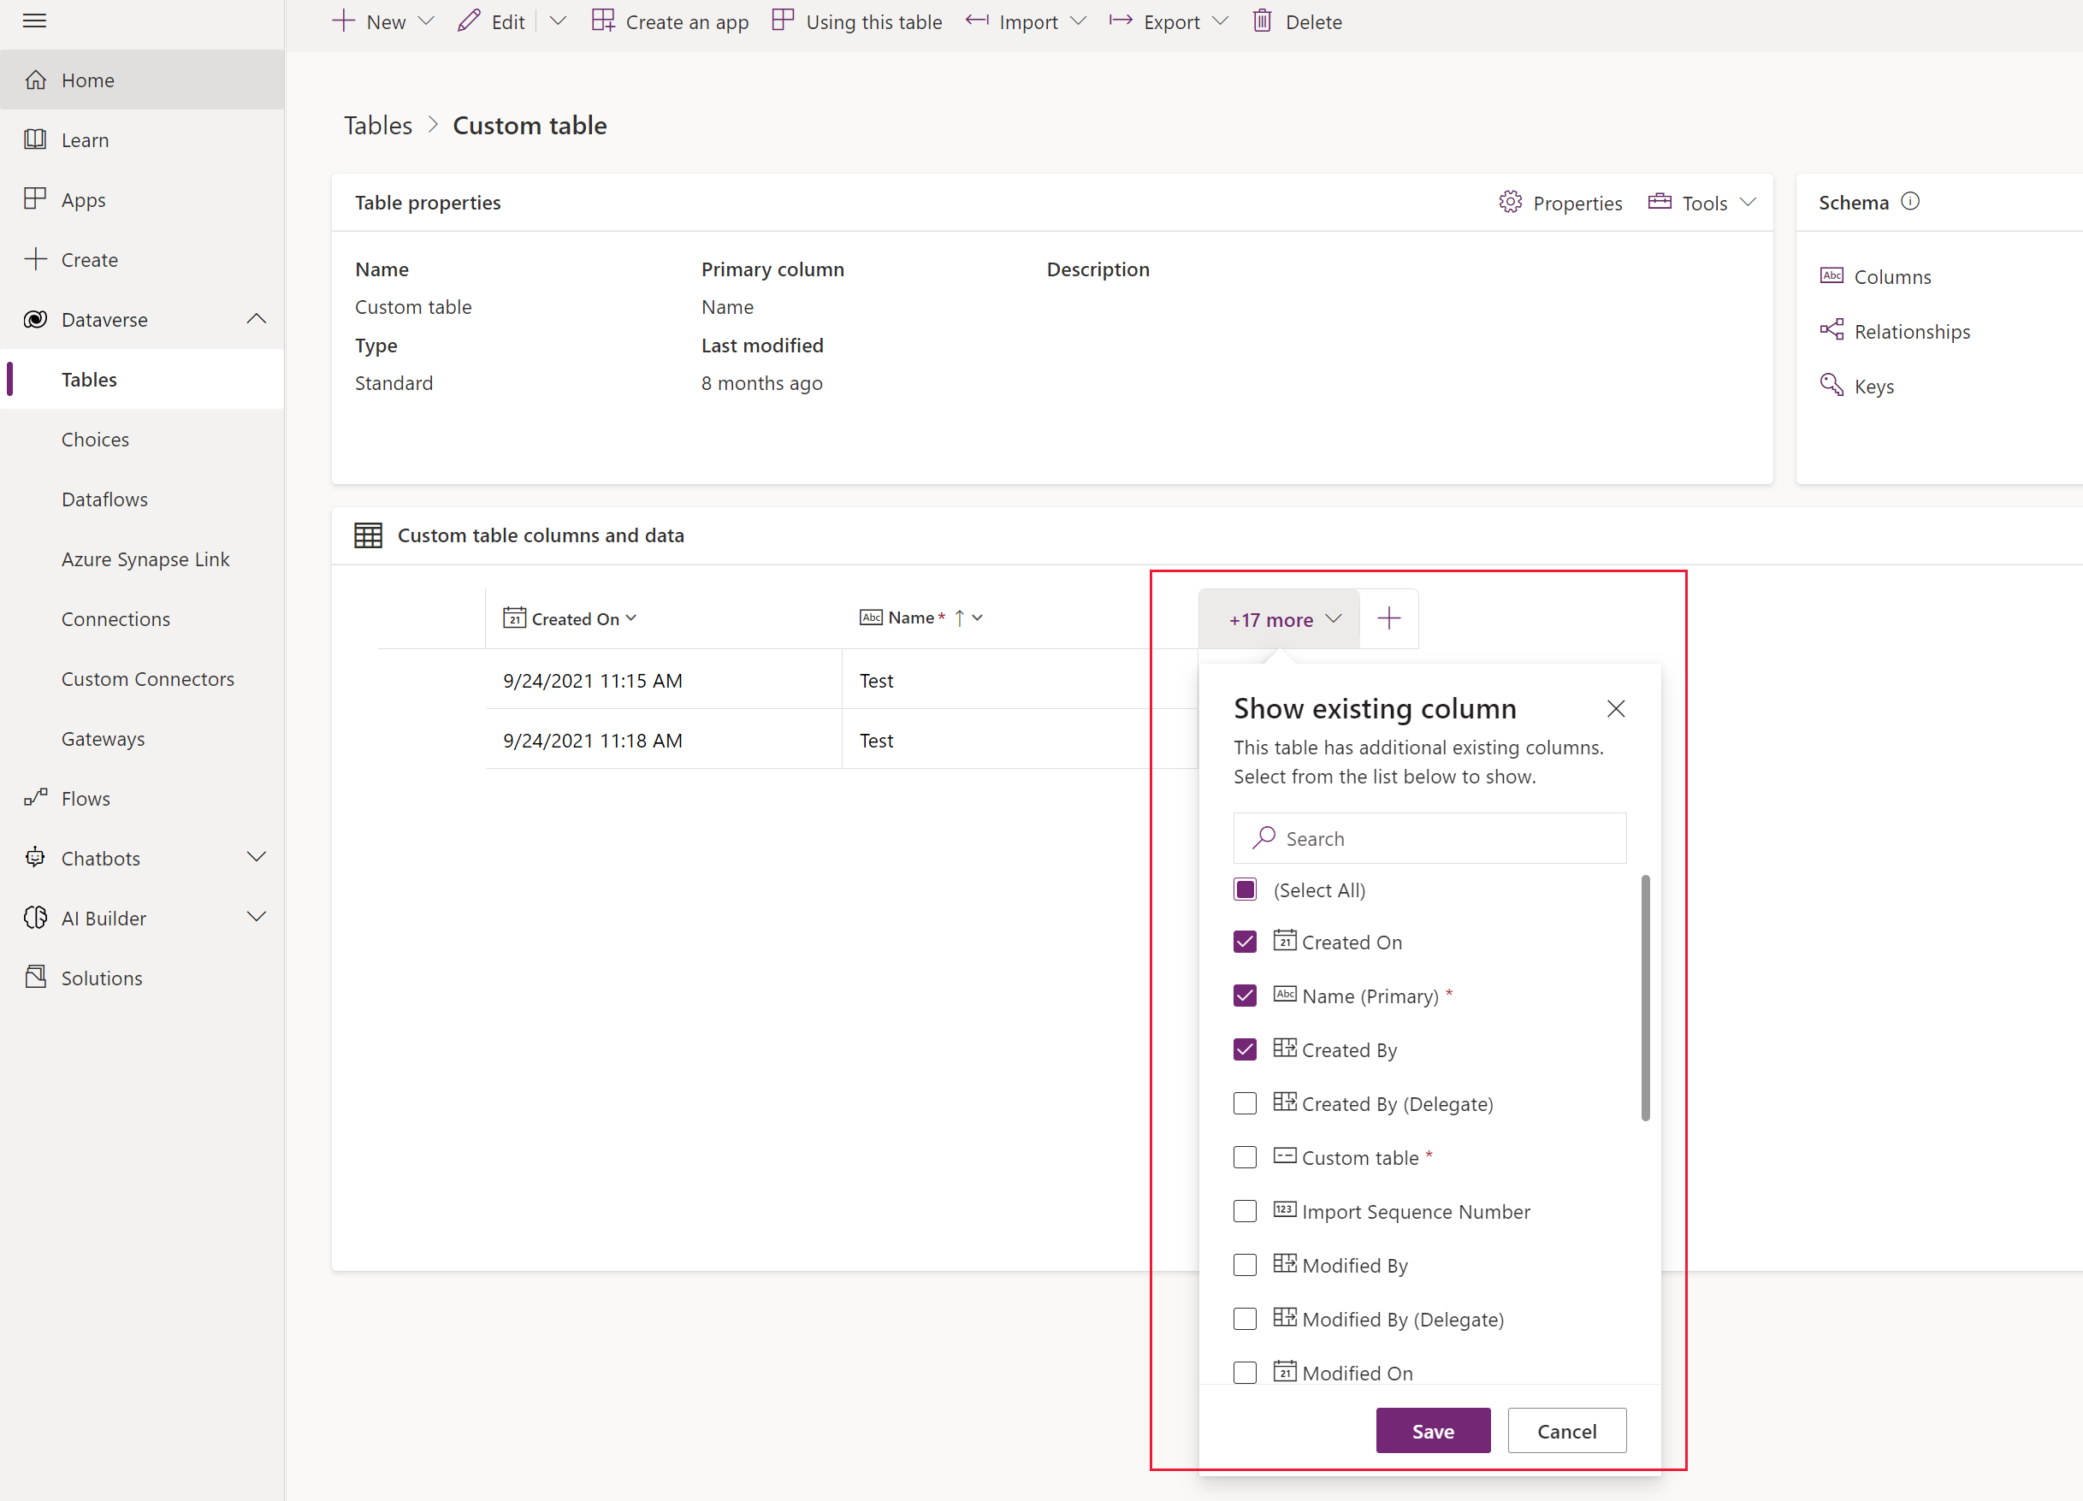Screen dimensions: 2083x1501
Task: Toggle the Created By checkbox on
Action: (1246, 1049)
